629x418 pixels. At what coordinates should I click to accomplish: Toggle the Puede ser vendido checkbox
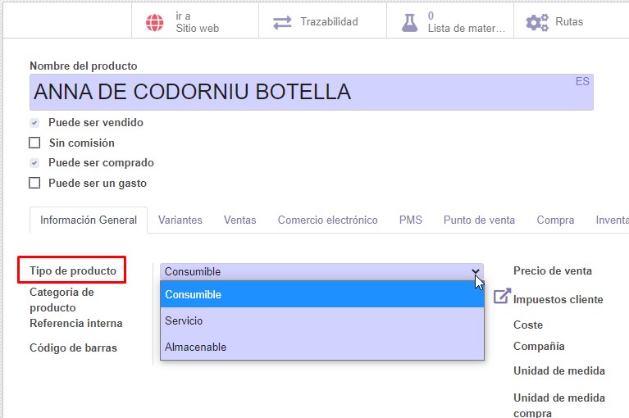pyautogui.click(x=34, y=123)
